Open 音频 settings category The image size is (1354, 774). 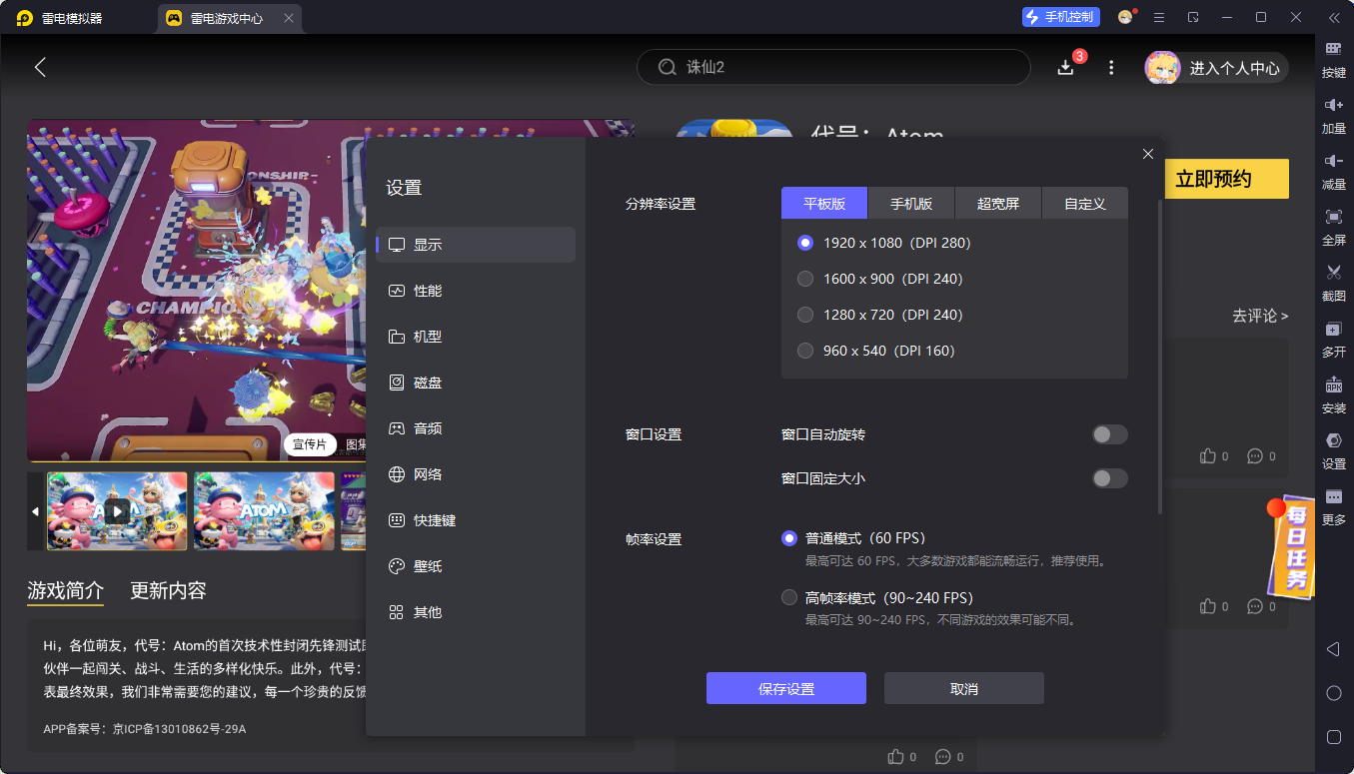[x=476, y=428]
